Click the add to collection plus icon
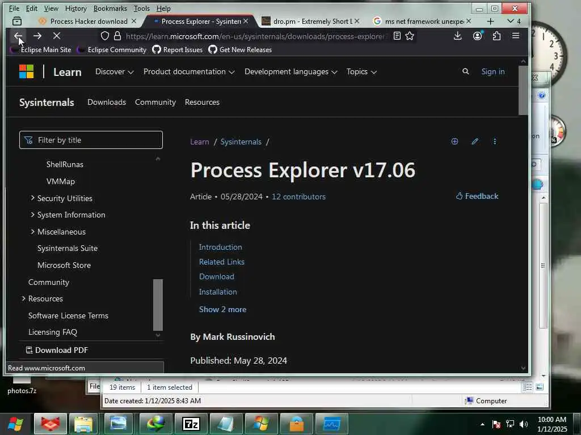This screenshot has height=435, width=581. pos(454,141)
